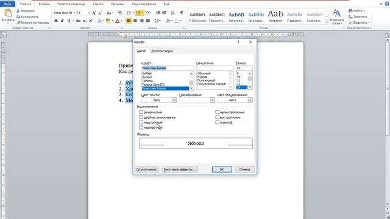Click the Superscript icon in the ribbon
Image resolution: width=390 pixels, height=219 pixels.
point(91,21)
